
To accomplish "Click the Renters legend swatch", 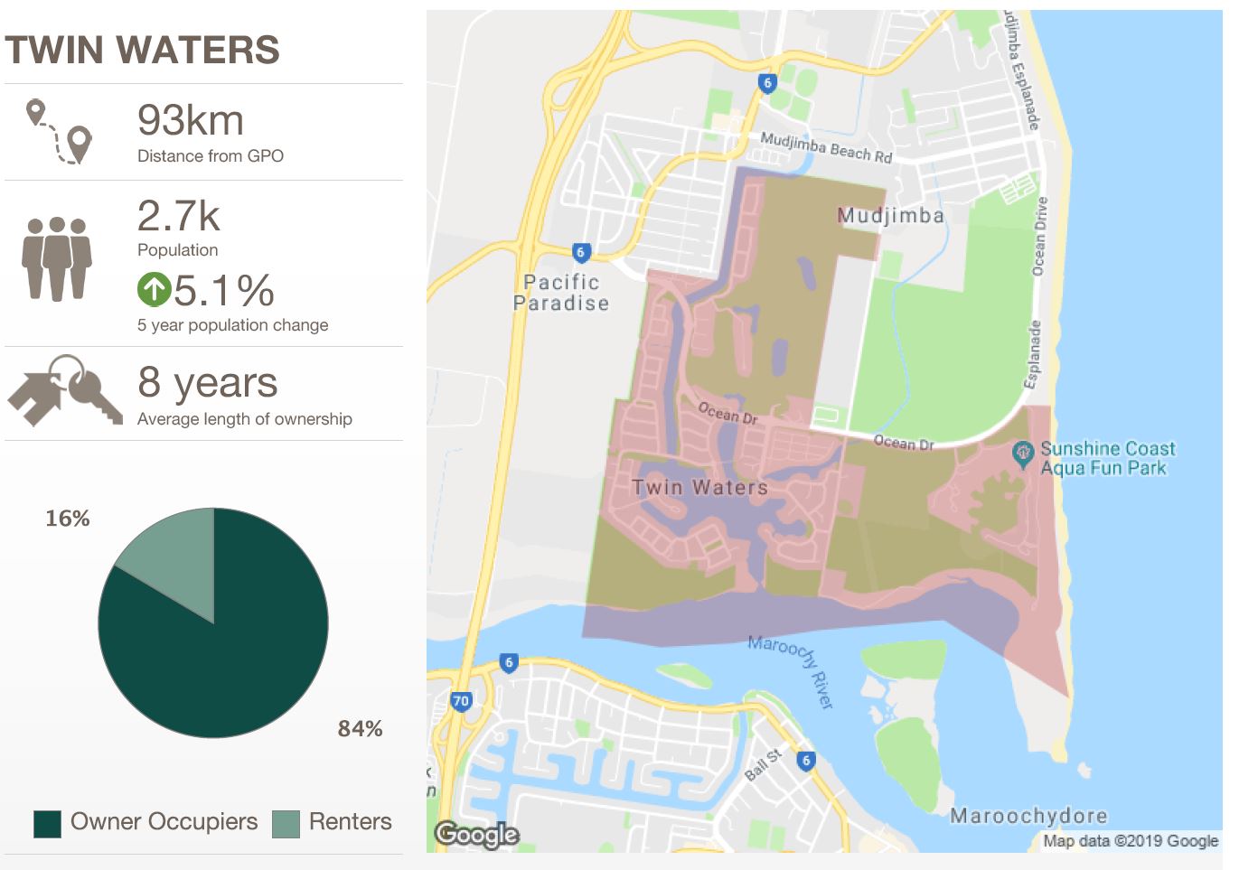I will coord(286,824).
